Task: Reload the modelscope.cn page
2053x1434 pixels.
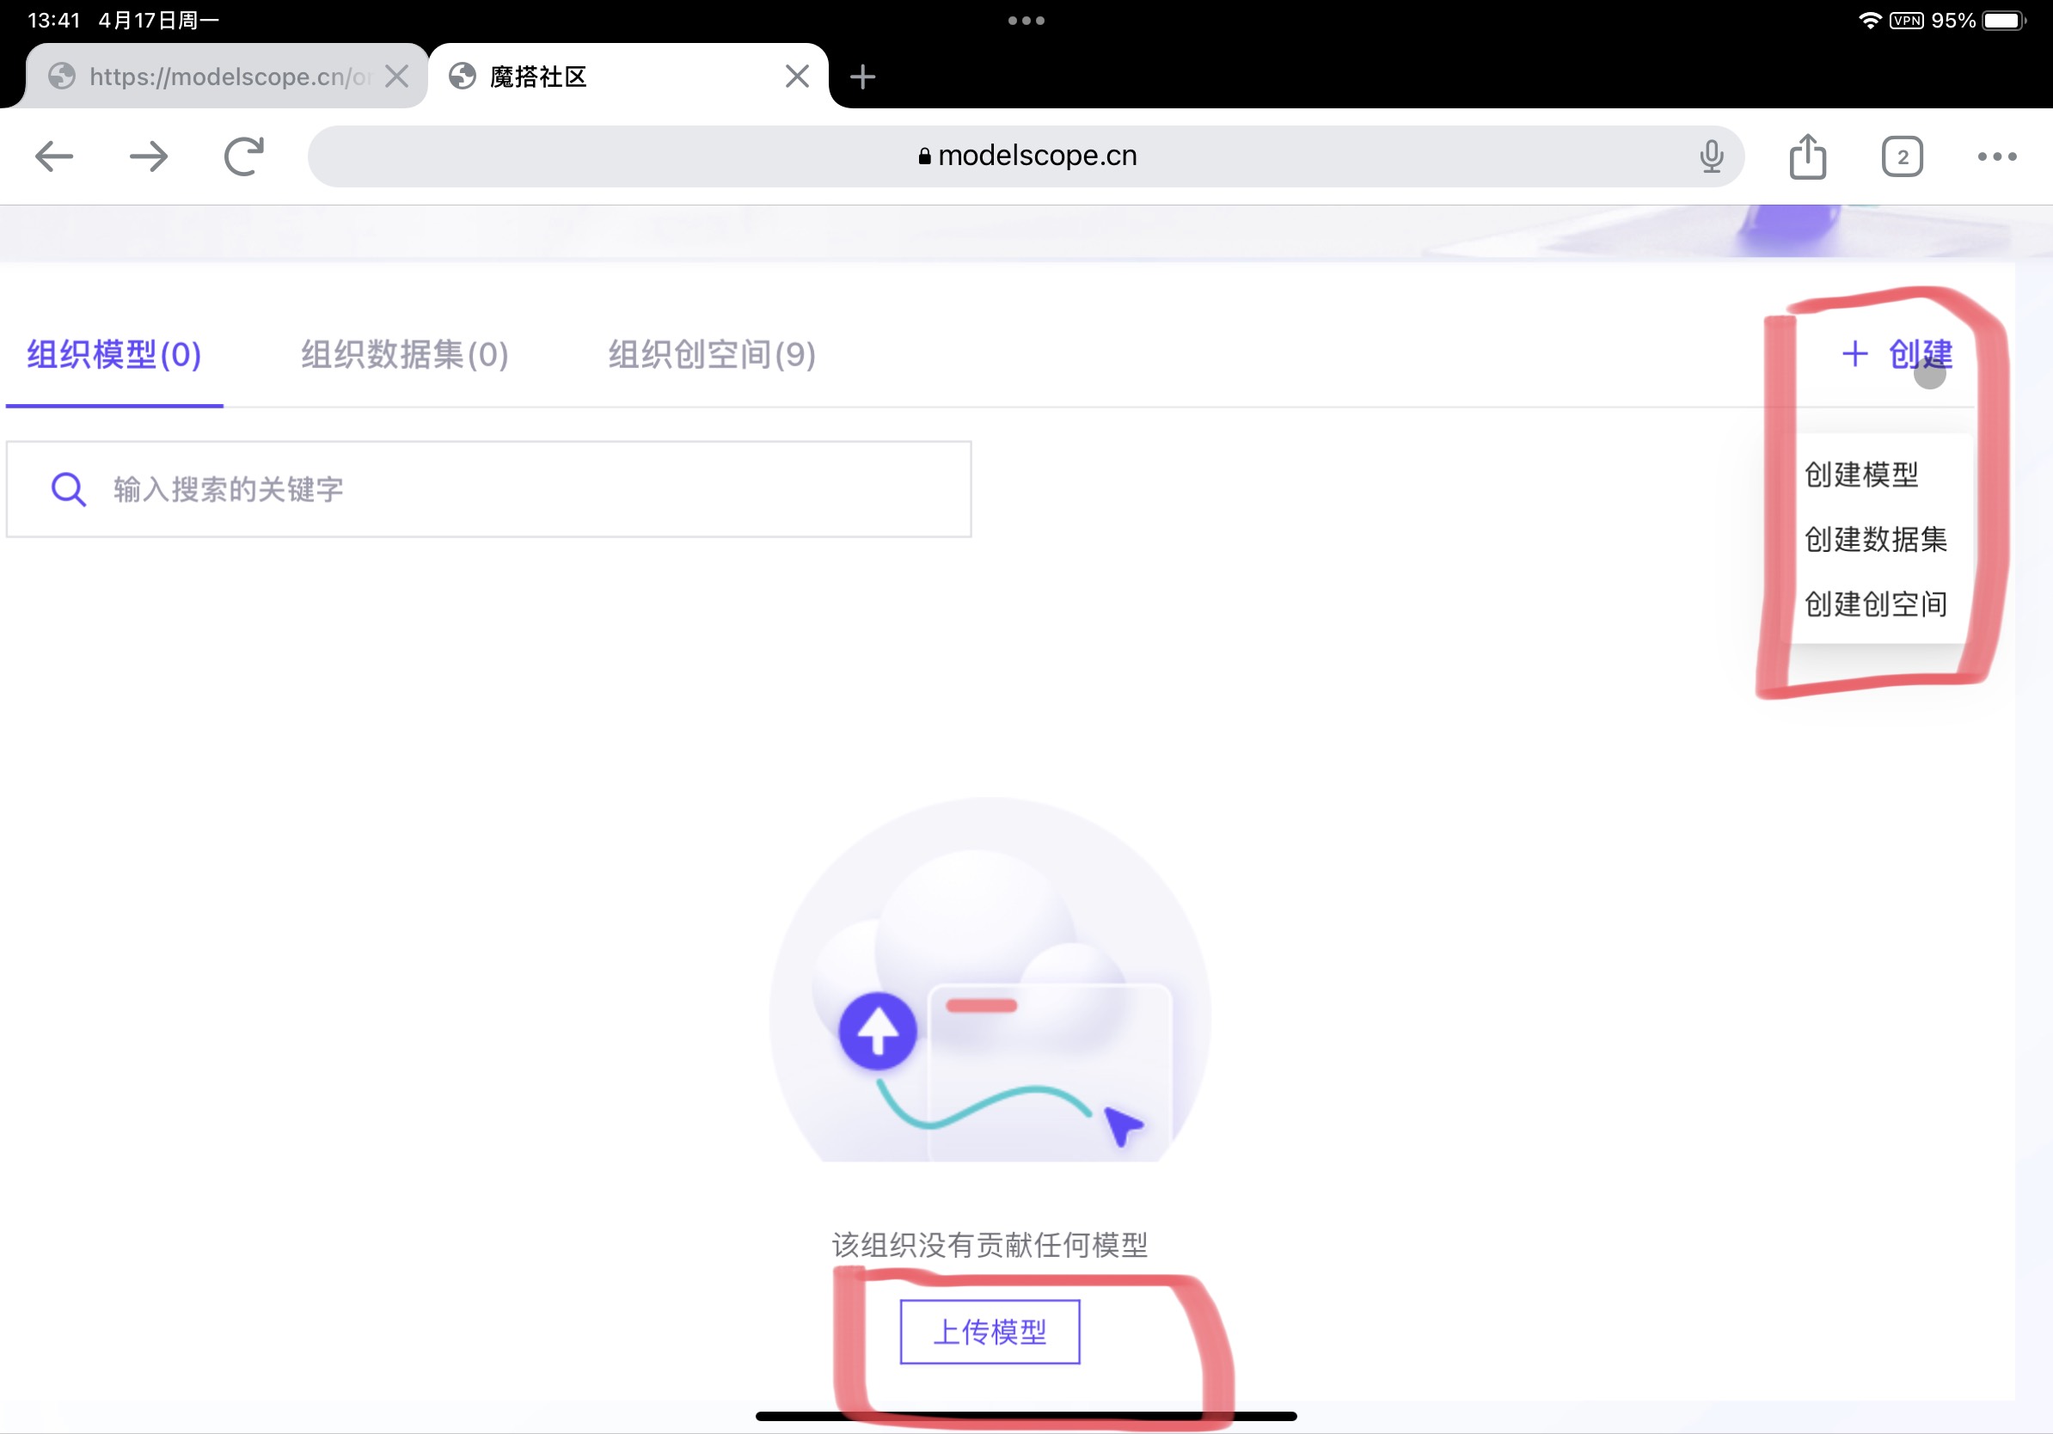Action: [244, 156]
